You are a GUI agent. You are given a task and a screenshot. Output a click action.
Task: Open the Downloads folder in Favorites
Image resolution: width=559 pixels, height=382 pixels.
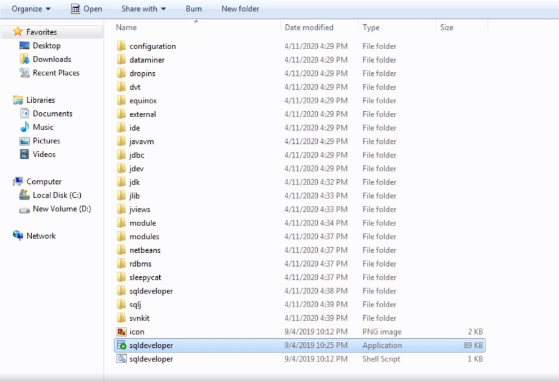[52, 59]
